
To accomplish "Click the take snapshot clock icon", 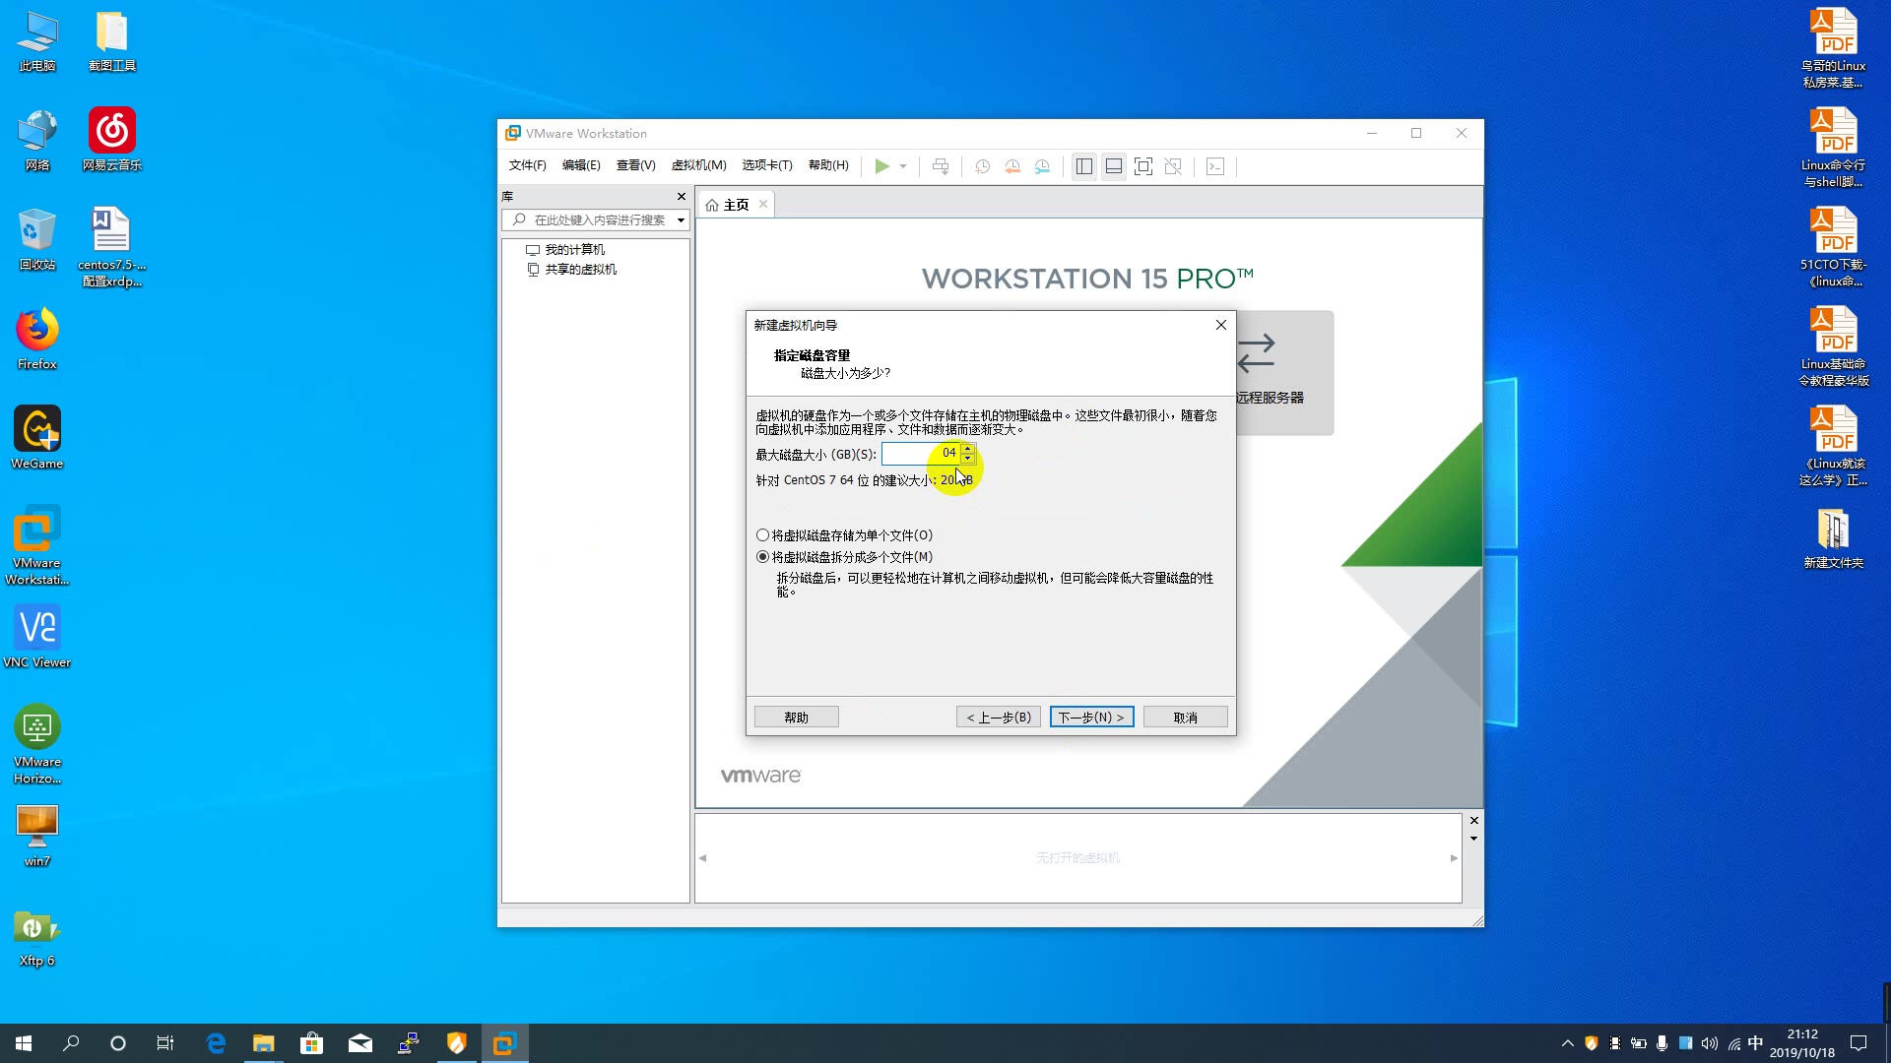I will click(x=982, y=166).
